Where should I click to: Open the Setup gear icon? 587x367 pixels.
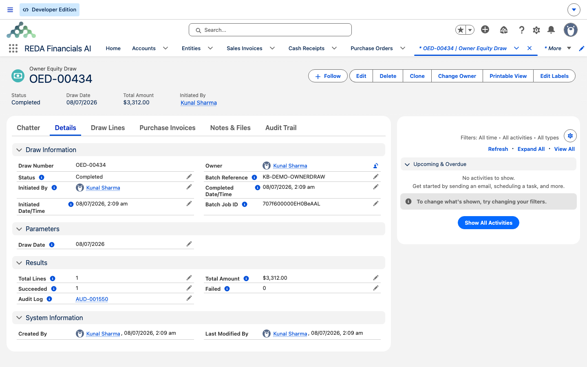tap(536, 30)
